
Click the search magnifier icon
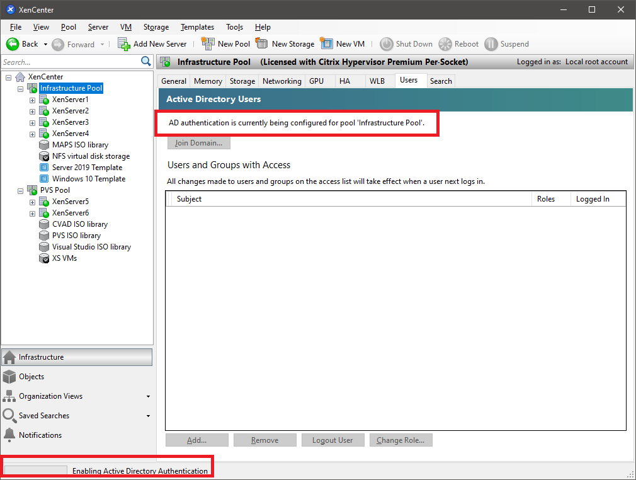(x=146, y=61)
